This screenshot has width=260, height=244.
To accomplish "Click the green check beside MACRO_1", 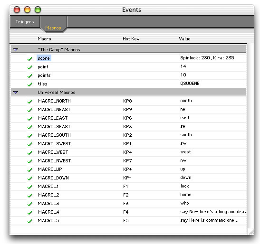I will point(30,187).
